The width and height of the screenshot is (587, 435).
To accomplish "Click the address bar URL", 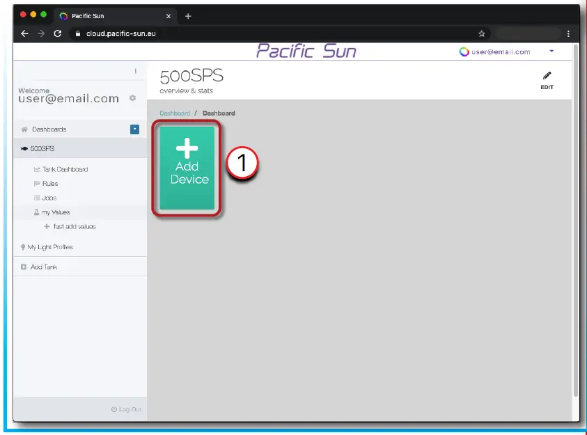I will pyautogui.click(x=121, y=33).
